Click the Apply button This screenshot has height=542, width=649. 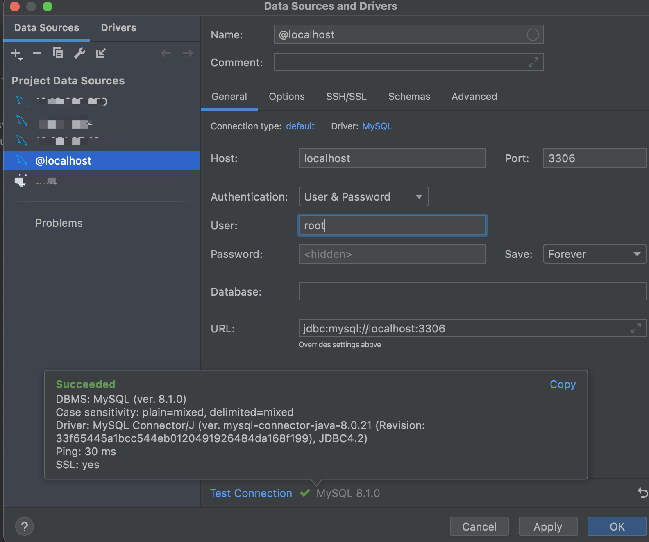(x=548, y=526)
